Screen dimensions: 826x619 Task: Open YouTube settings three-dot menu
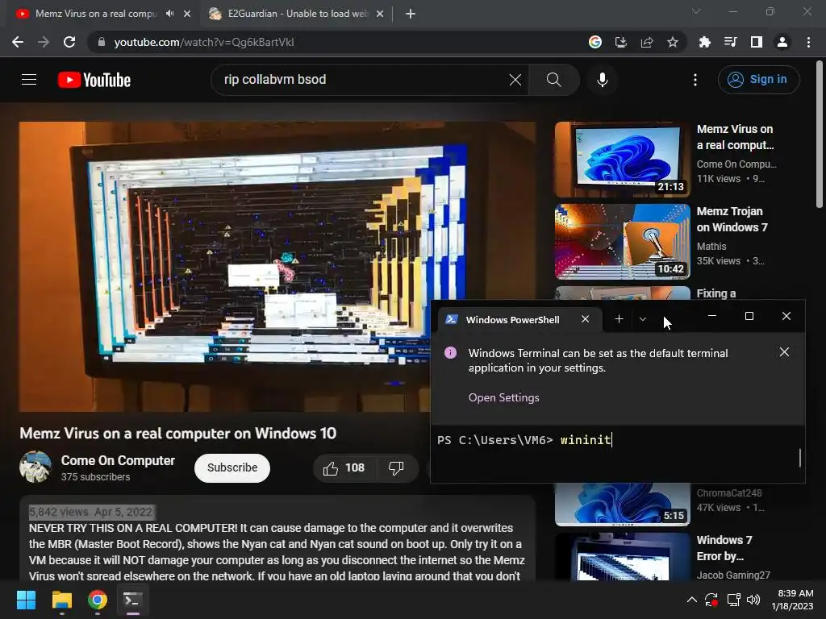pyautogui.click(x=695, y=80)
